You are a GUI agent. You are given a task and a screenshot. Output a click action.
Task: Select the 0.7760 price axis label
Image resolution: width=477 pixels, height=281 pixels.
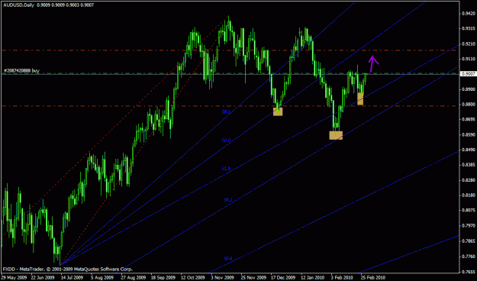click(469, 257)
